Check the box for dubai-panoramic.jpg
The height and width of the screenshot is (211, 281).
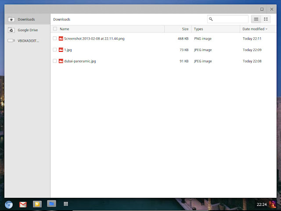tap(55, 61)
